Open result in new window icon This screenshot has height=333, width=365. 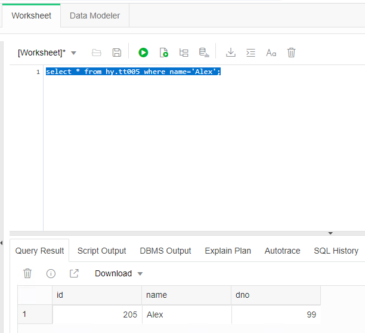click(74, 273)
